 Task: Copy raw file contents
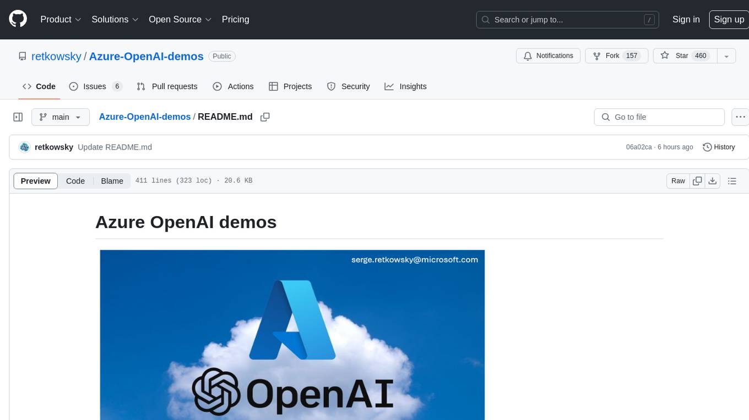point(698,181)
